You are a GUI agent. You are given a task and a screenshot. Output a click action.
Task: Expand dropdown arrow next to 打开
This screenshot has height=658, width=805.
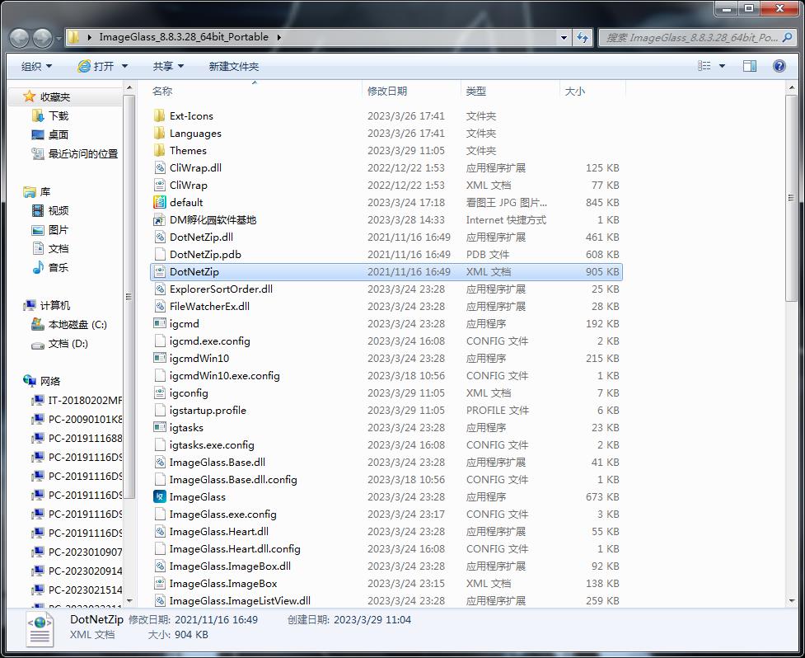pyautogui.click(x=124, y=66)
